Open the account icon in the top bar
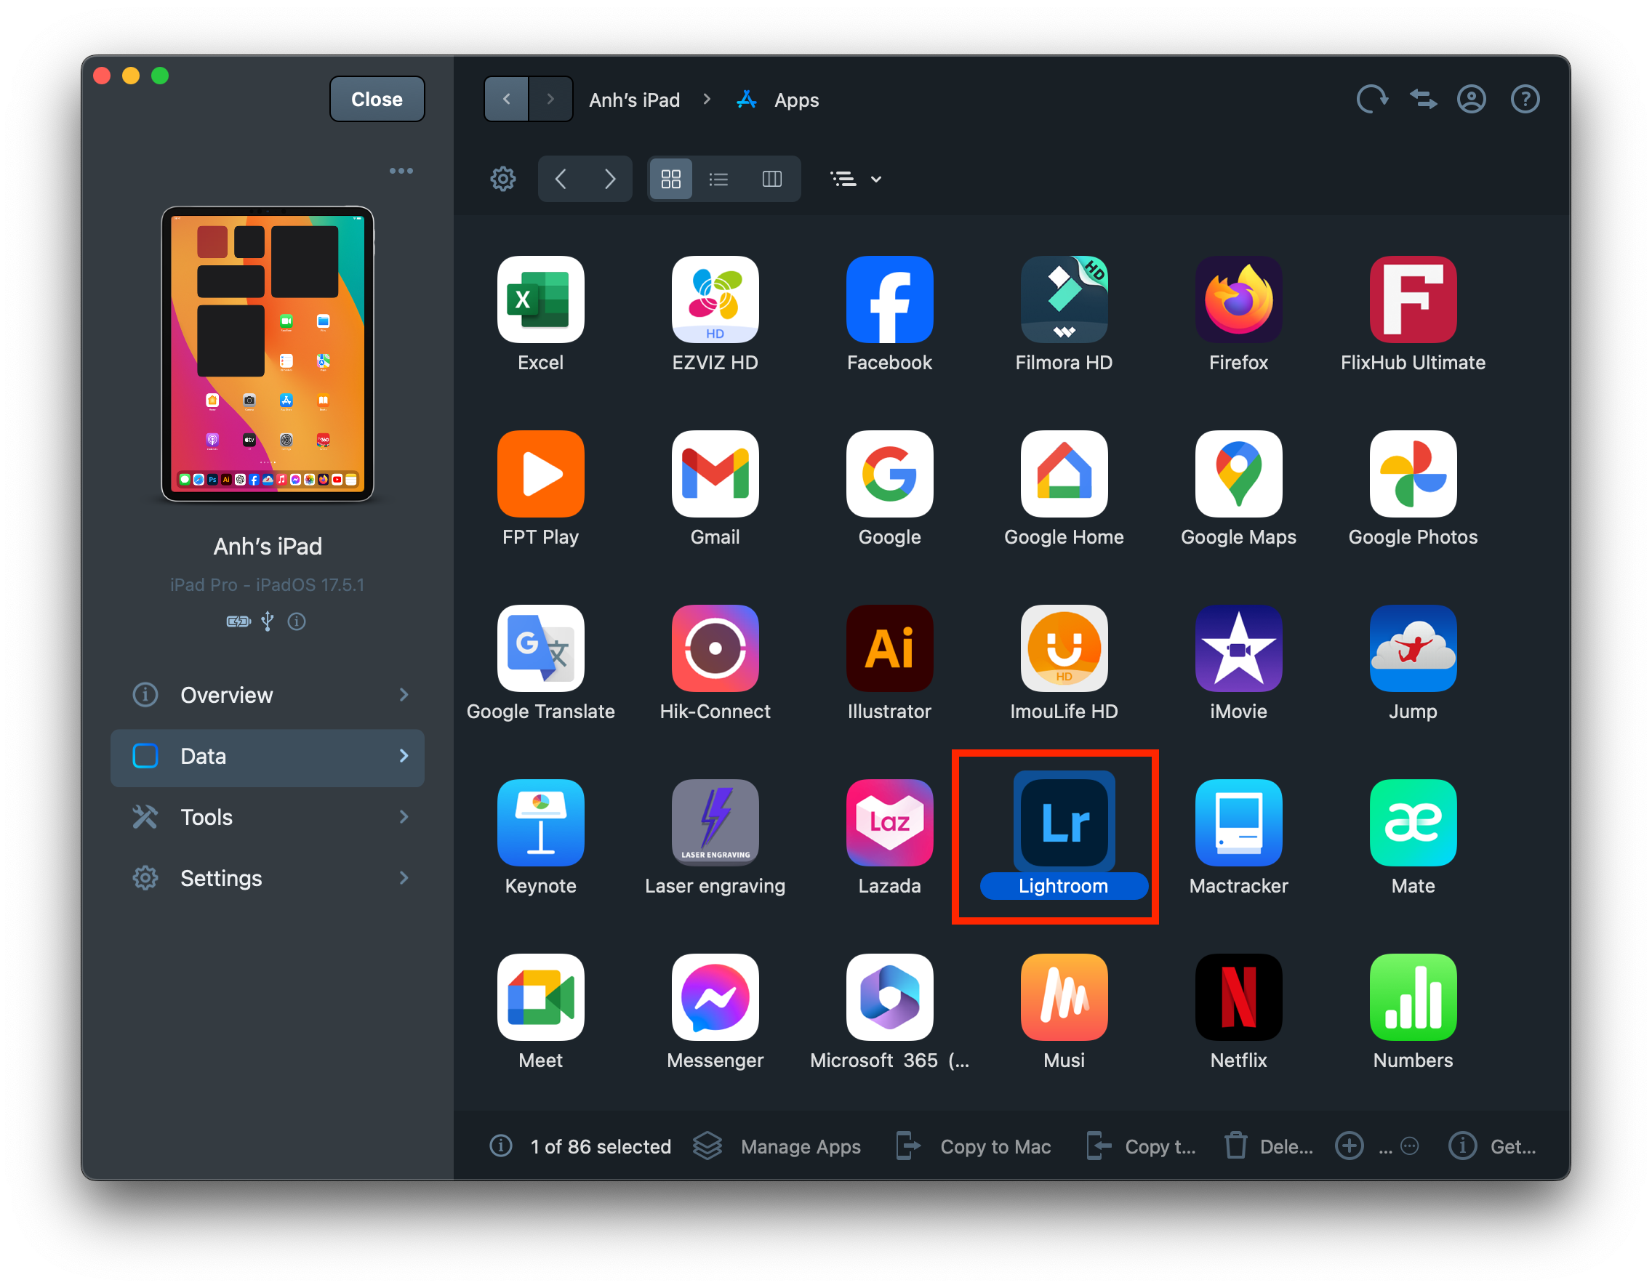Viewport: 1652px width, 1288px height. [x=1471, y=98]
